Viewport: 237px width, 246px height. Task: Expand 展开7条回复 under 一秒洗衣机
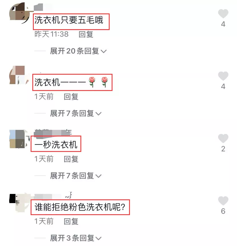(x=76, y=176)
